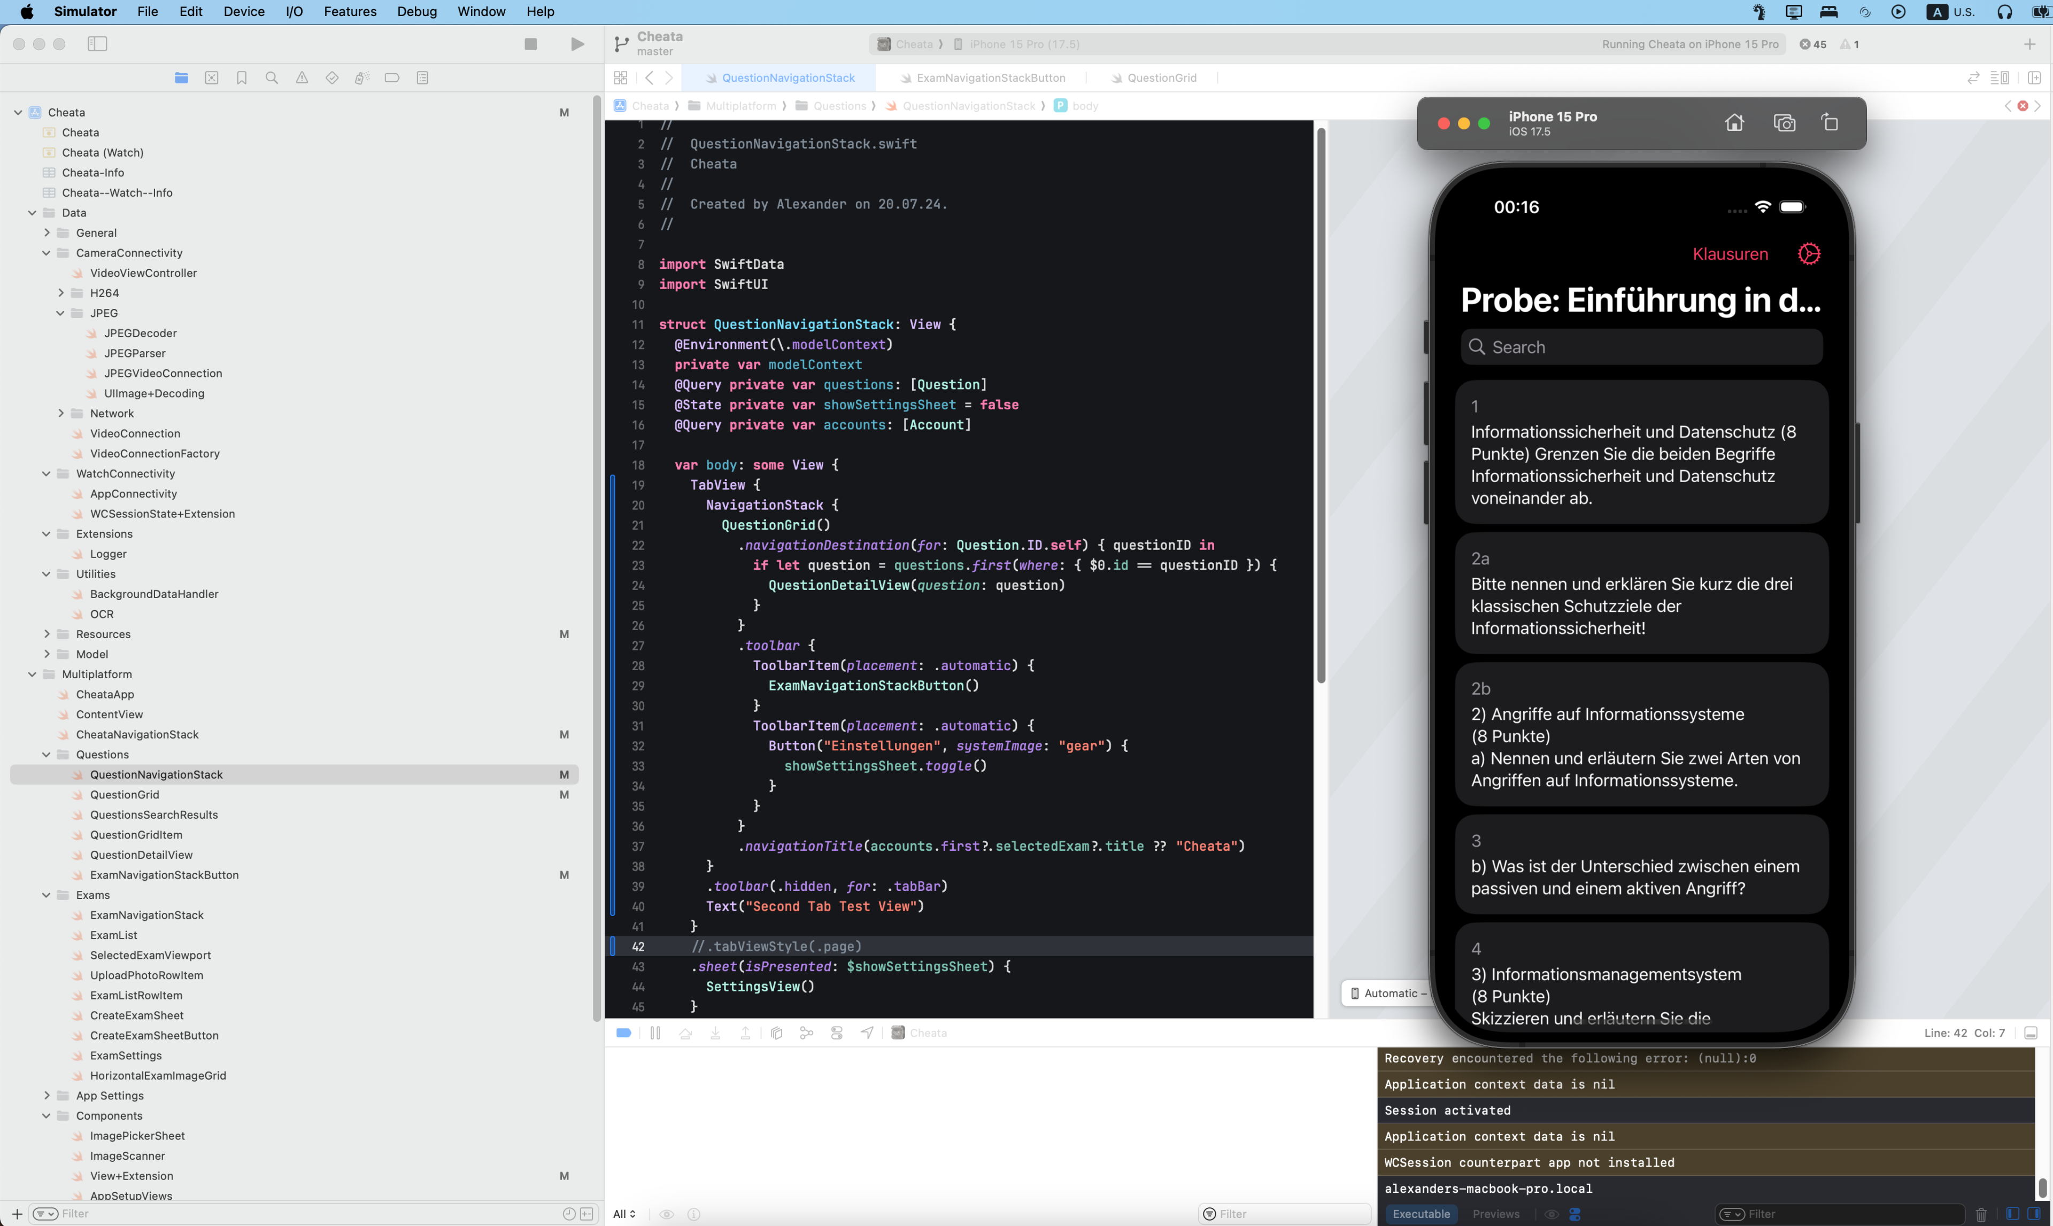Viewport: 2053px width, 1226px height.
Task: Hide the navigator sidebar
Action: pyautogui.click(x=97, y=44)
